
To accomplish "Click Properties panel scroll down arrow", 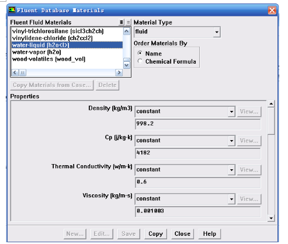I will point(271,218).
